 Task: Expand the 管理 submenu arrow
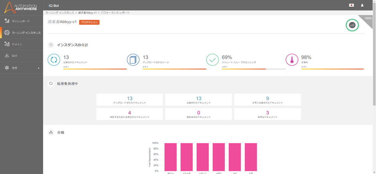(39, 68)
